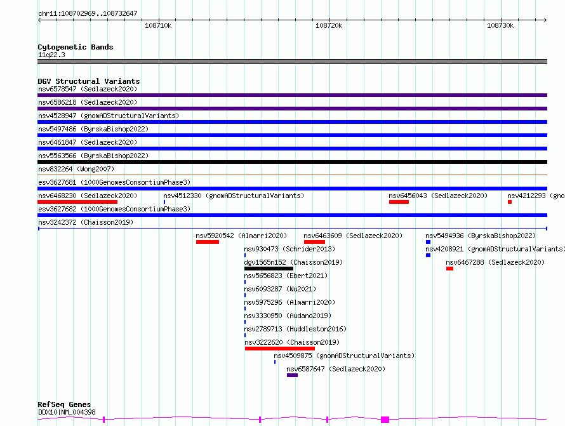Click the DGV Structural Variants track title
This screenshot has width=565, height=426.
(89, 81)
